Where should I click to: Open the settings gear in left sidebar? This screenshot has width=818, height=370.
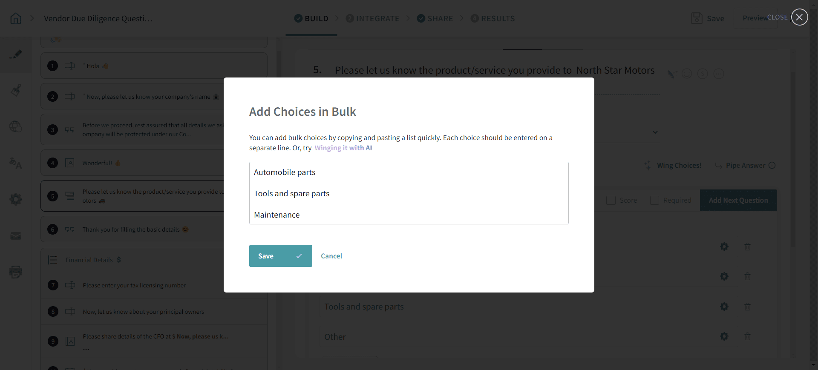point(16,199)
